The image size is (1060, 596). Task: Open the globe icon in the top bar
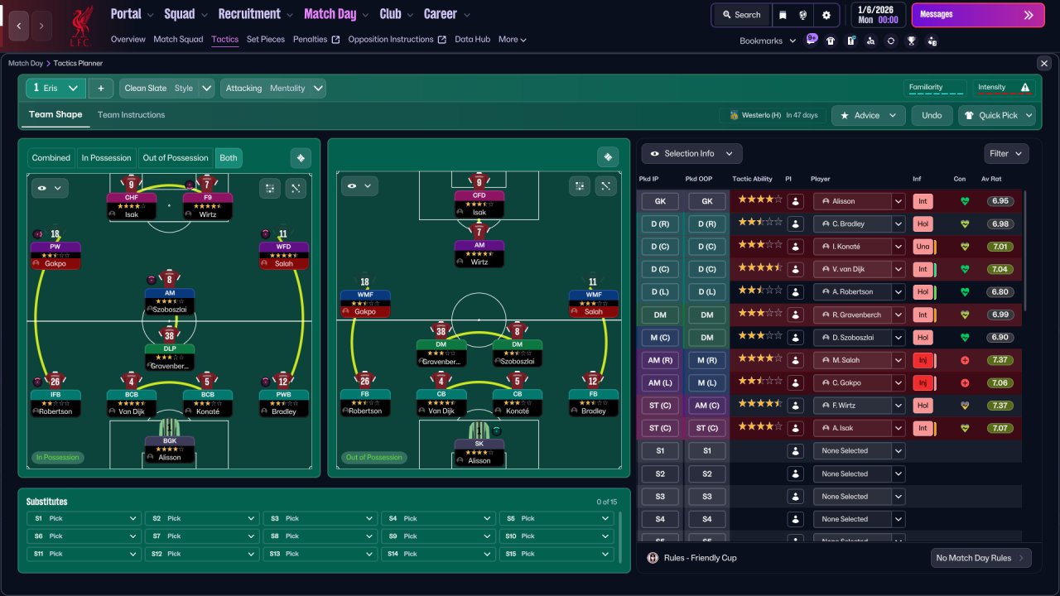pyautogui.click(x=804, y=15)
